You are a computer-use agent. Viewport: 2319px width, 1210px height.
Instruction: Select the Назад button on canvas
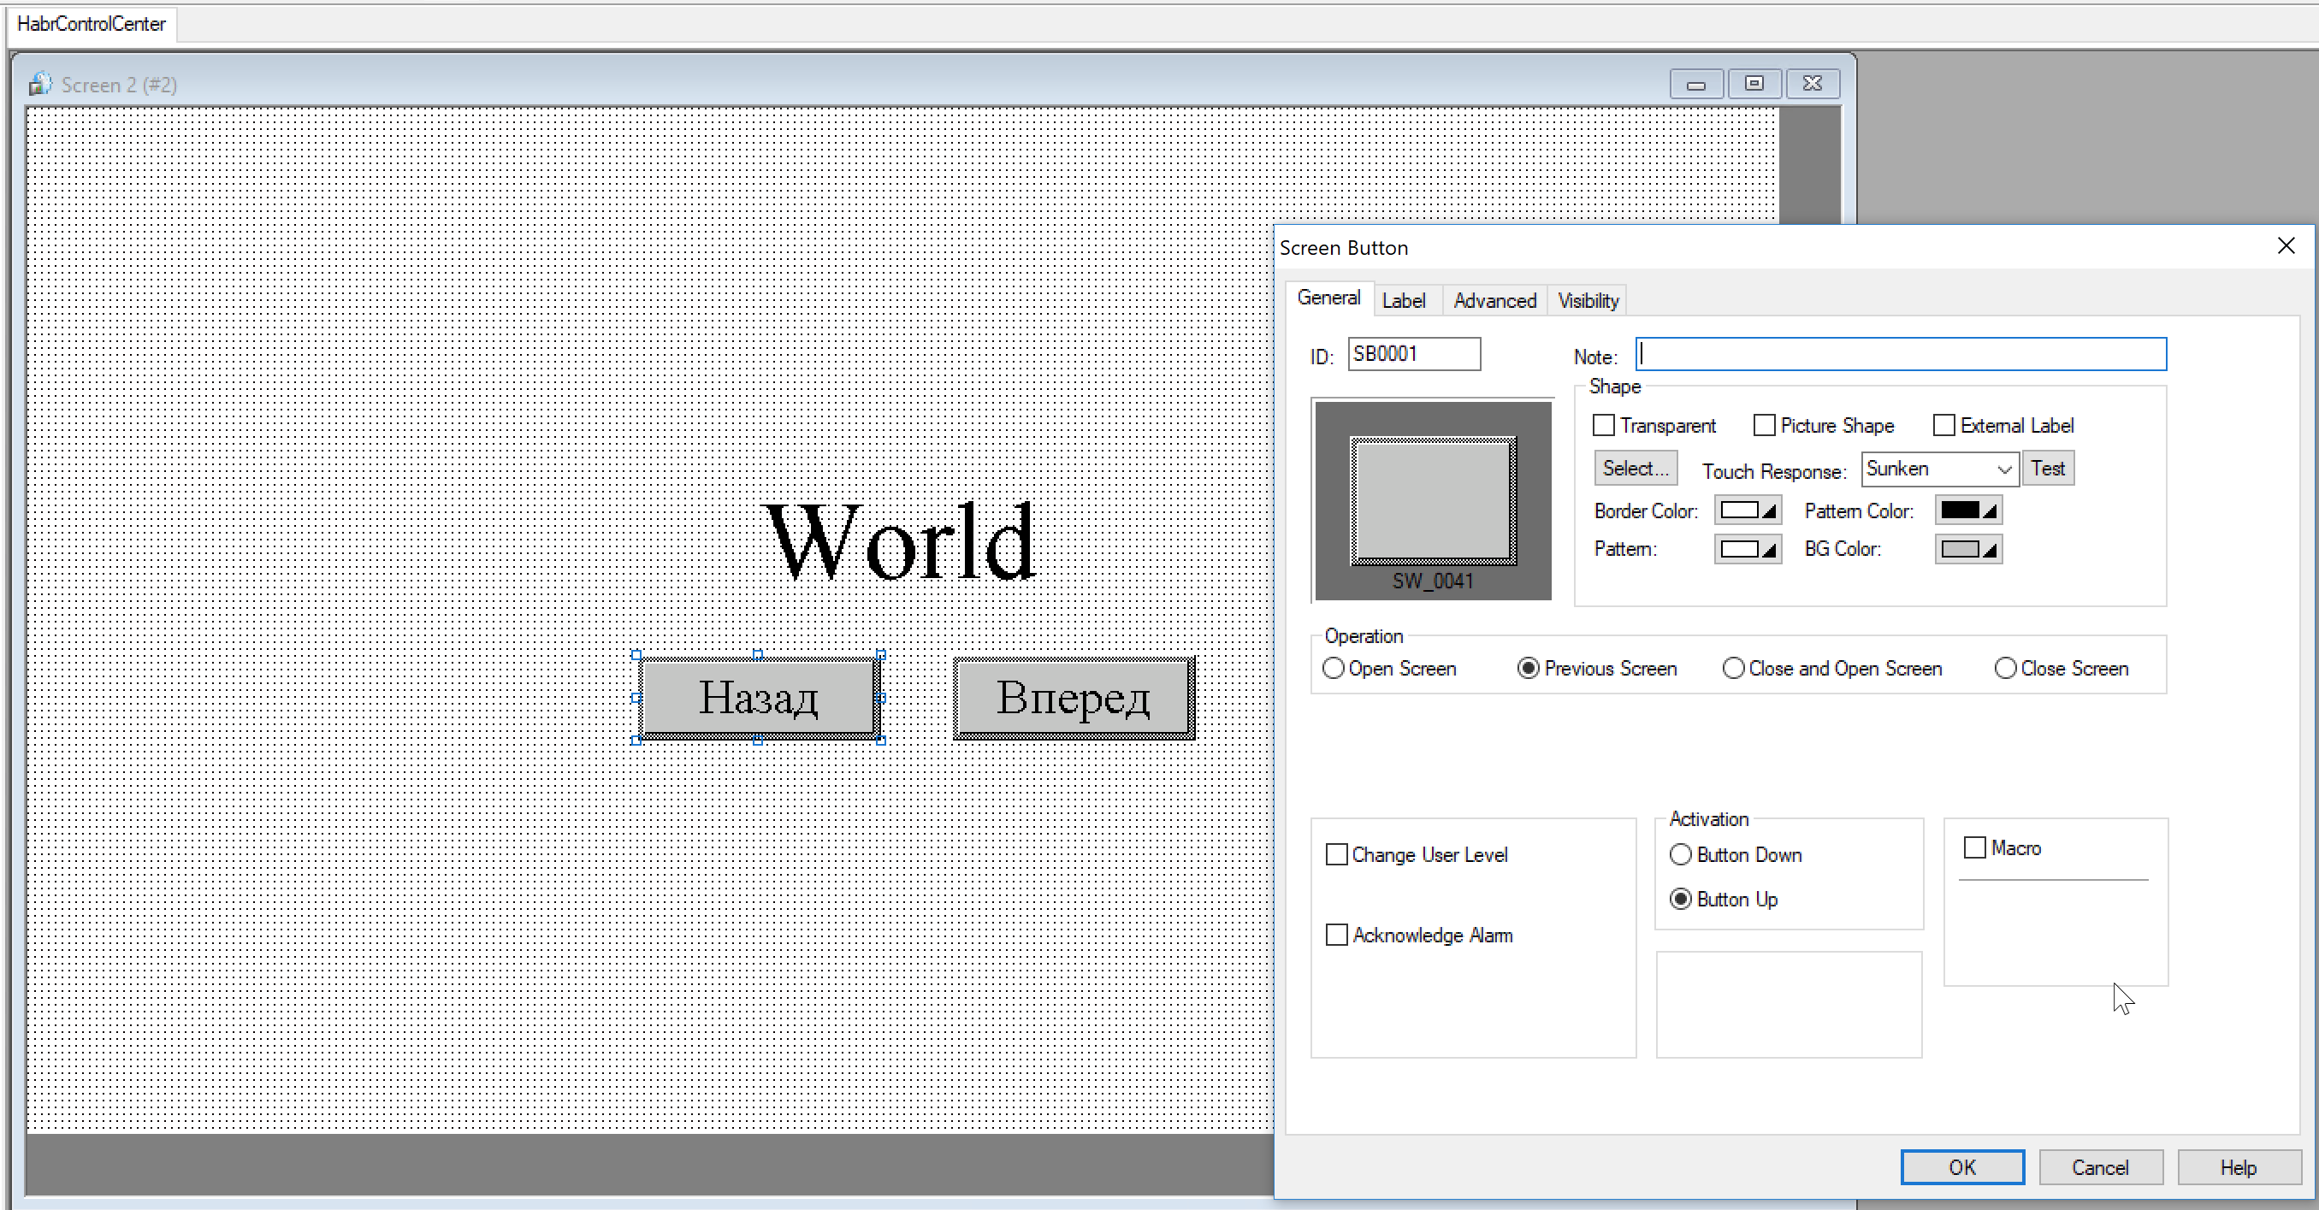(758, 697)
